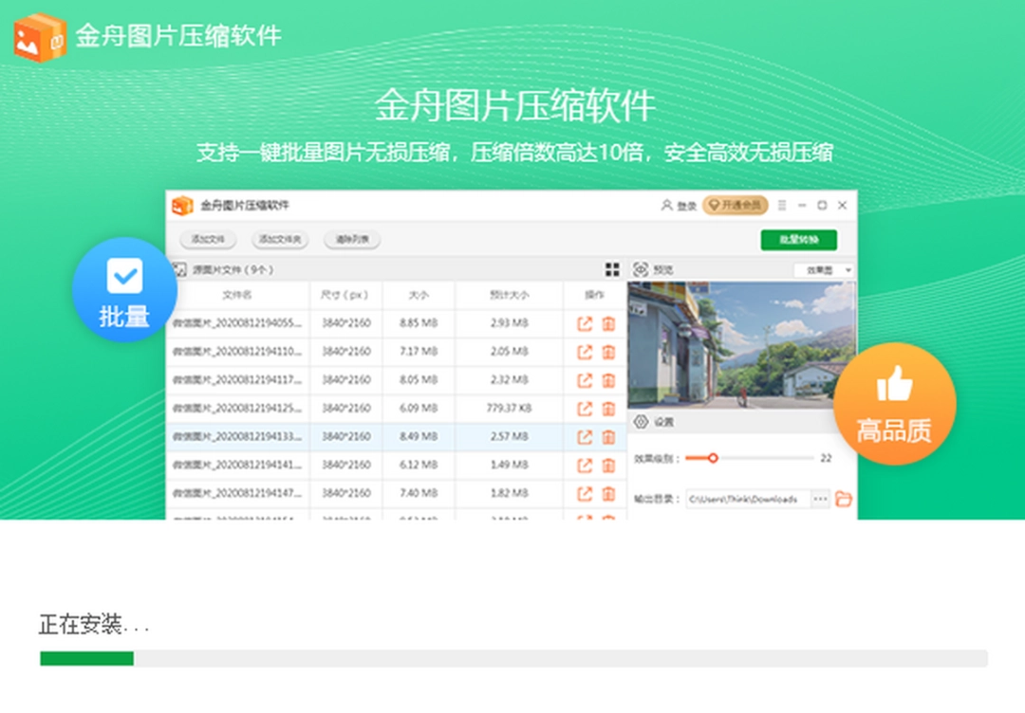Click the person icon next to 登录
The image size is (1025, 713).
click(667, 205)
